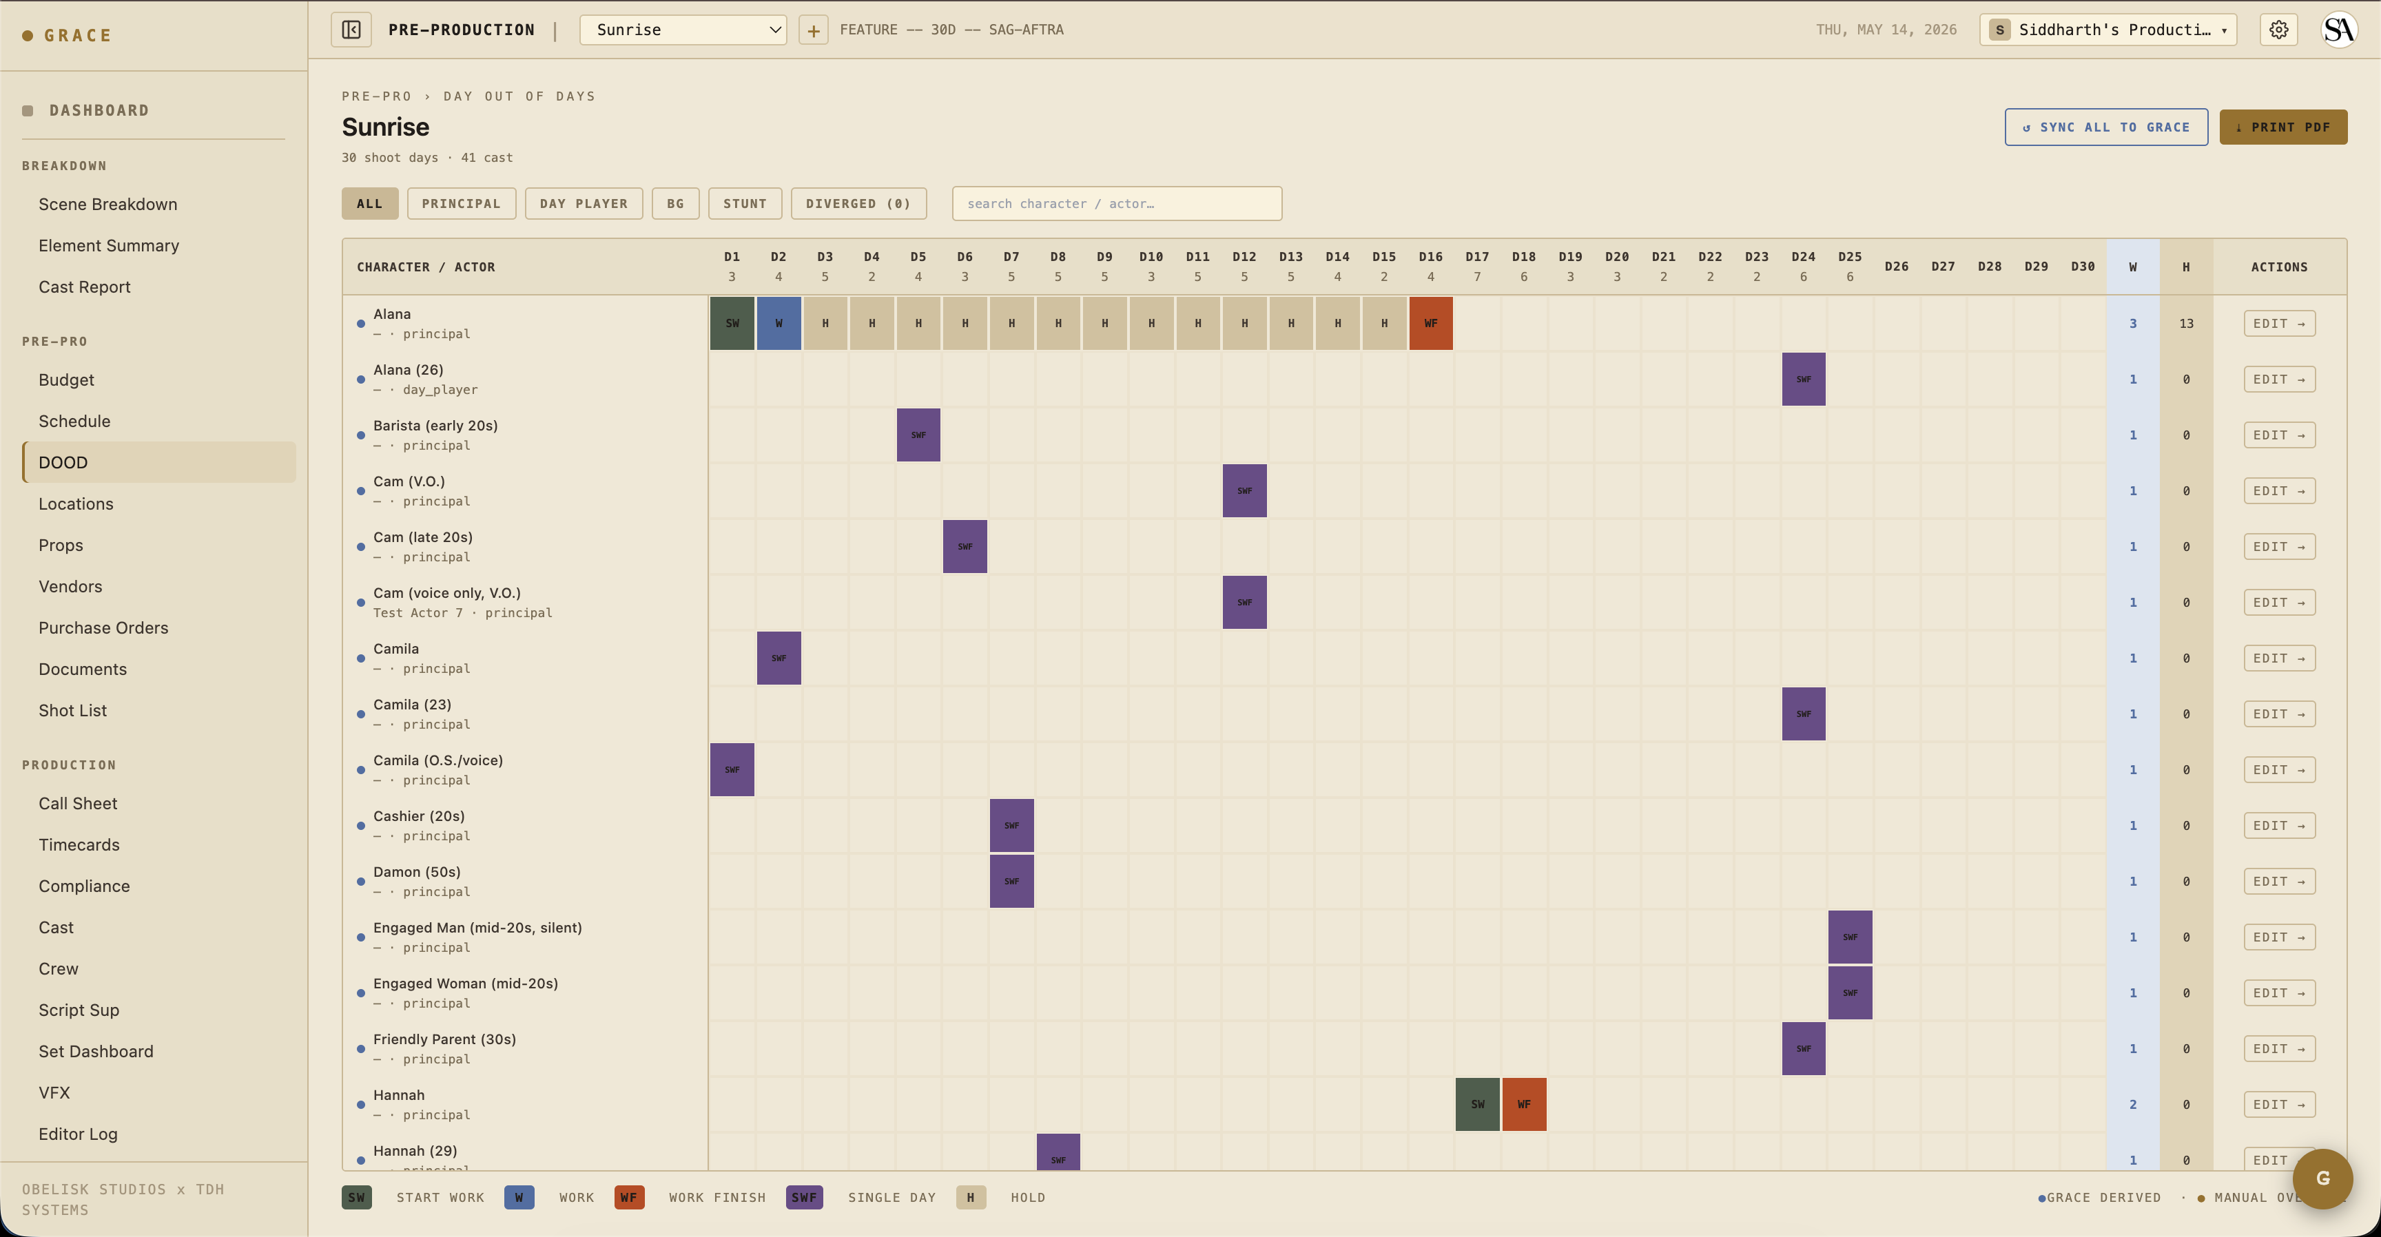Edit the Barista (early 20s) row
The height and width of the screenshot is (1237, 2381).
coord(2279,435)
